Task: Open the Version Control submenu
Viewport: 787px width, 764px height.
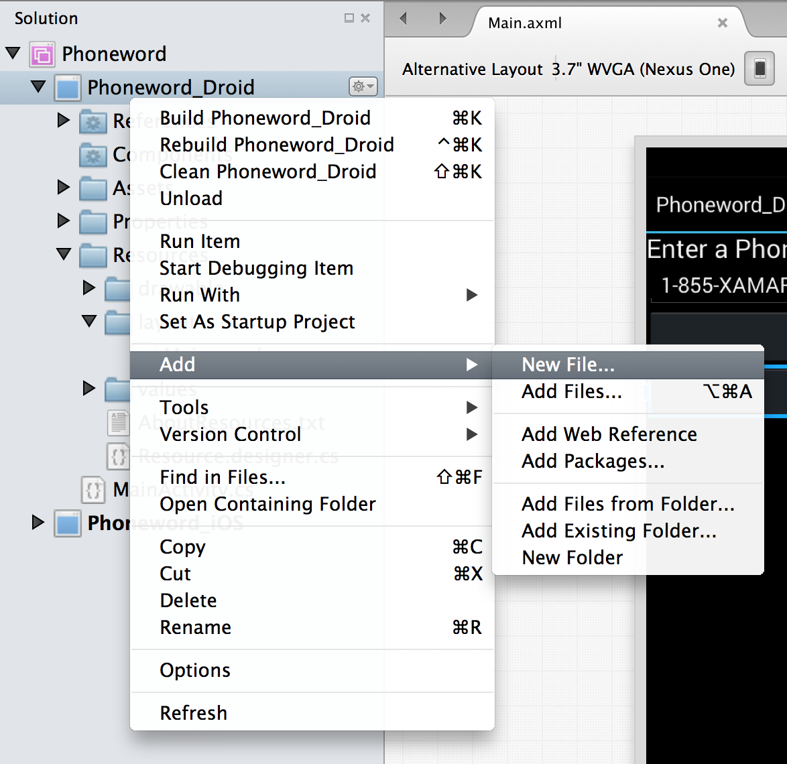Action: click(230, 434)
